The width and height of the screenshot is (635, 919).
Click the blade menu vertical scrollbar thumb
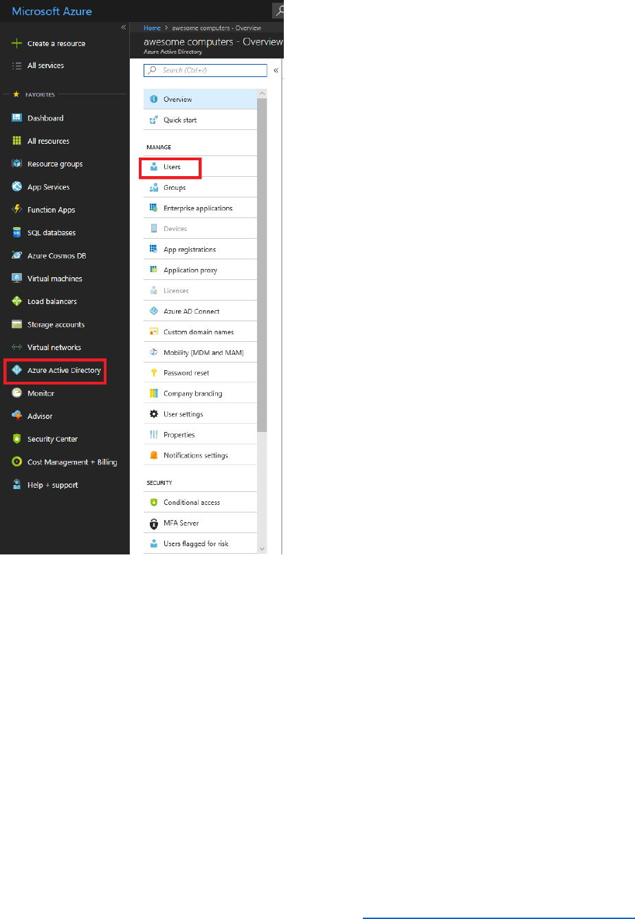[x=262, y=265]
